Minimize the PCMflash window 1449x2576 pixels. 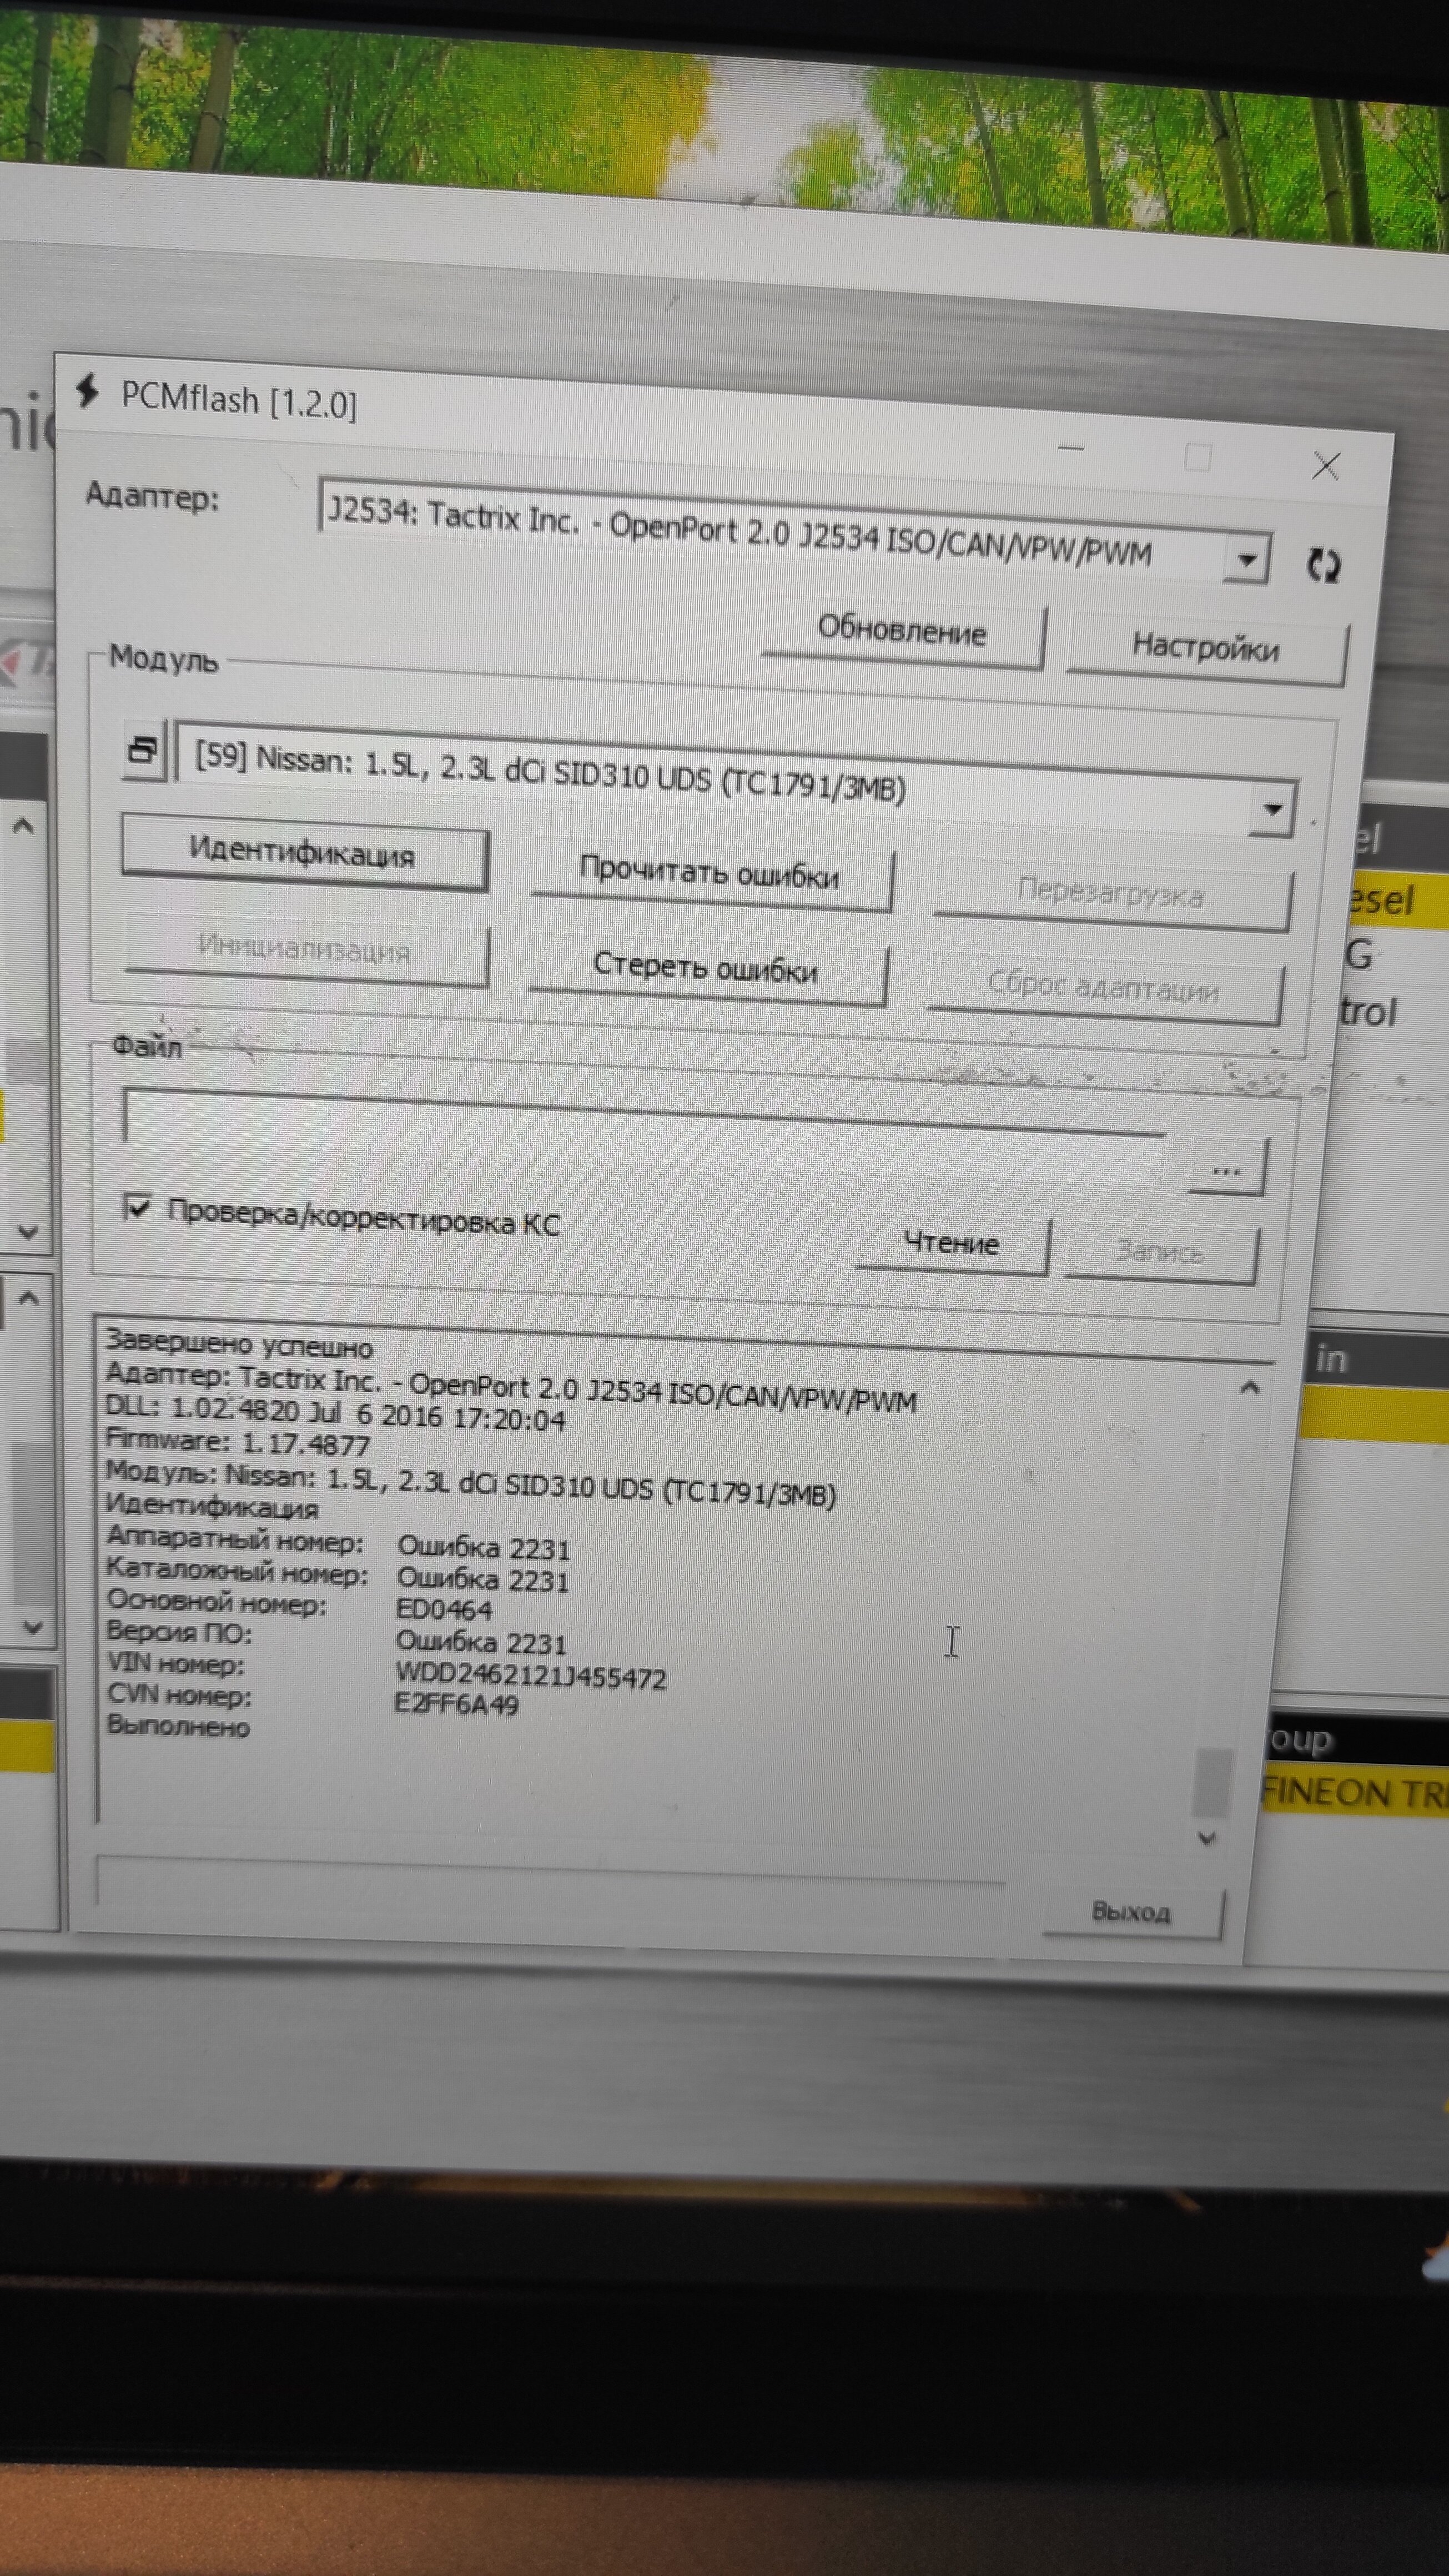coord(1071,449)
